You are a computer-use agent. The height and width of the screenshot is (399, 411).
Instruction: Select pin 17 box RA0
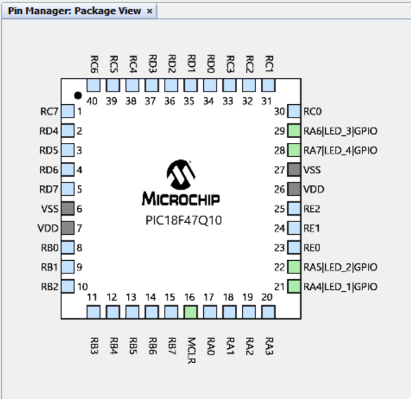pos(210,312)
